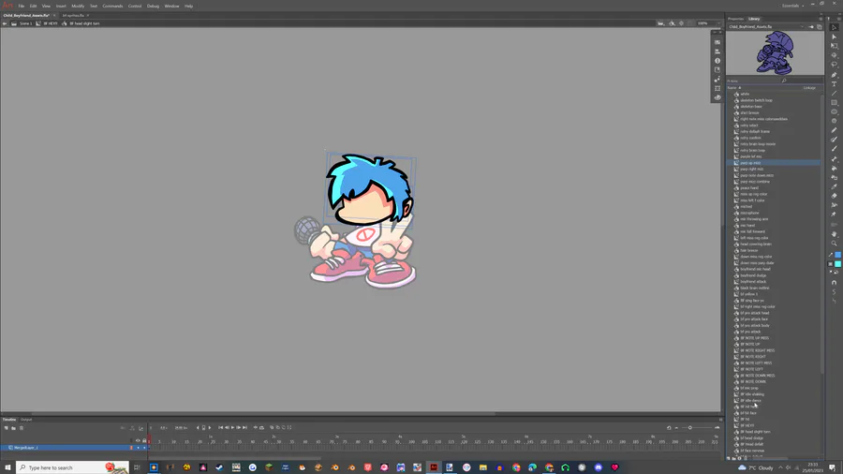Image resolution: width=843 pixels, height=474 pixels.
Task: Select the Pen tool
Action: coord(834,74)
